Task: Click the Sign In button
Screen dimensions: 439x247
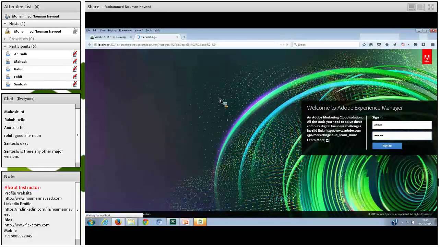Action: [387, 146]
